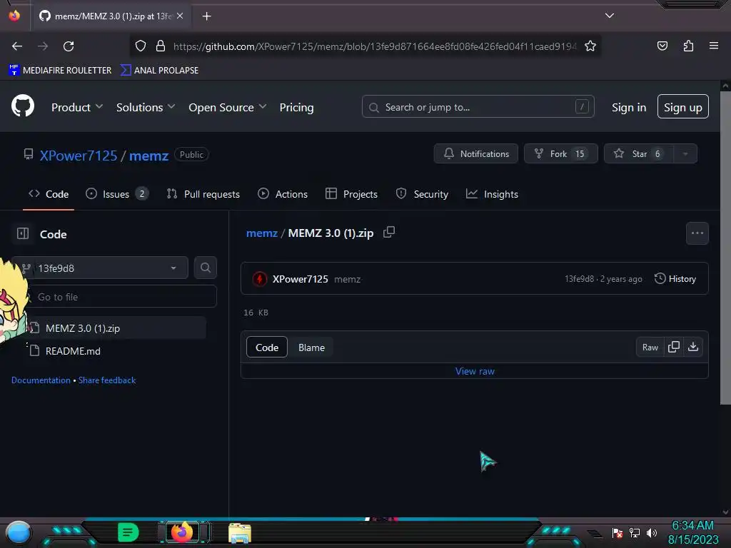Select the Code repository tab
Image resolution: width=731 pixels, height=548 pixels.
click(49, 194)
